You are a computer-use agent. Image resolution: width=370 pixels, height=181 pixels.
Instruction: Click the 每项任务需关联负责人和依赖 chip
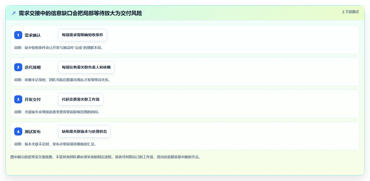(x=86, y=67)
